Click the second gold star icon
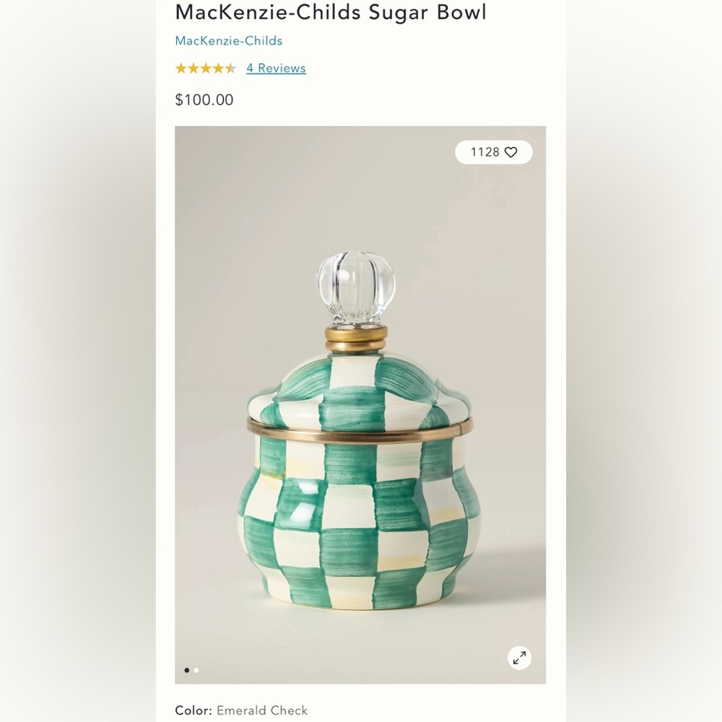 192,68
